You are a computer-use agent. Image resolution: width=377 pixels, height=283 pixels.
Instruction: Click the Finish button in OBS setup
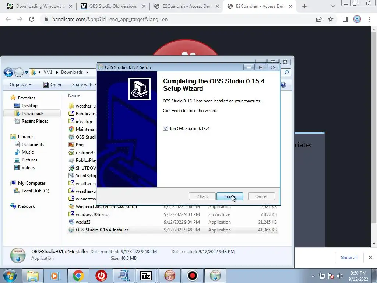coord(230,196)
